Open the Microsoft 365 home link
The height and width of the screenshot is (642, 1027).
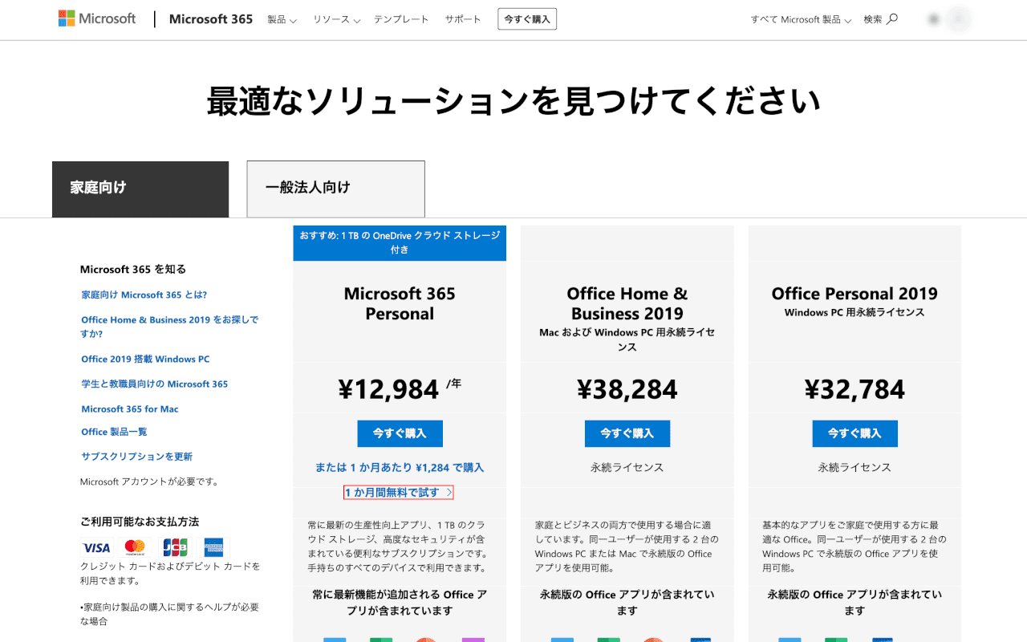[x=211, y=19]
